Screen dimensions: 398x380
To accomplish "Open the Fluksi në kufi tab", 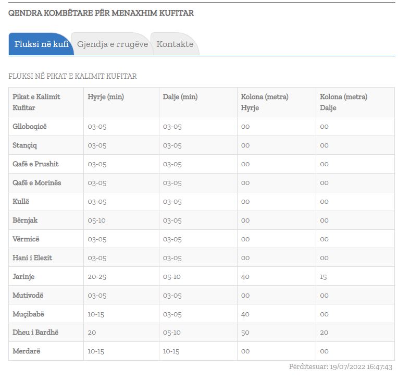I will 41,44.
